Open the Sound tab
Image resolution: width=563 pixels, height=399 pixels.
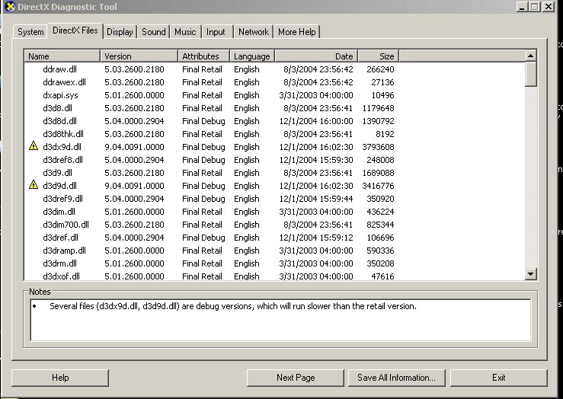pos(154,32)
